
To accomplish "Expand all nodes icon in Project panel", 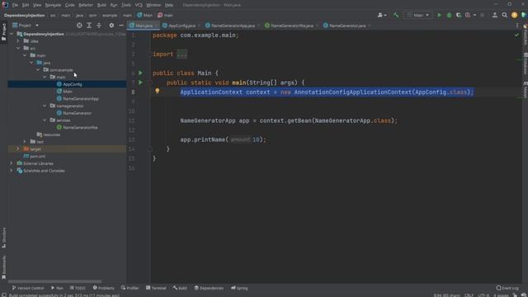I will click(x=89, y=26).
